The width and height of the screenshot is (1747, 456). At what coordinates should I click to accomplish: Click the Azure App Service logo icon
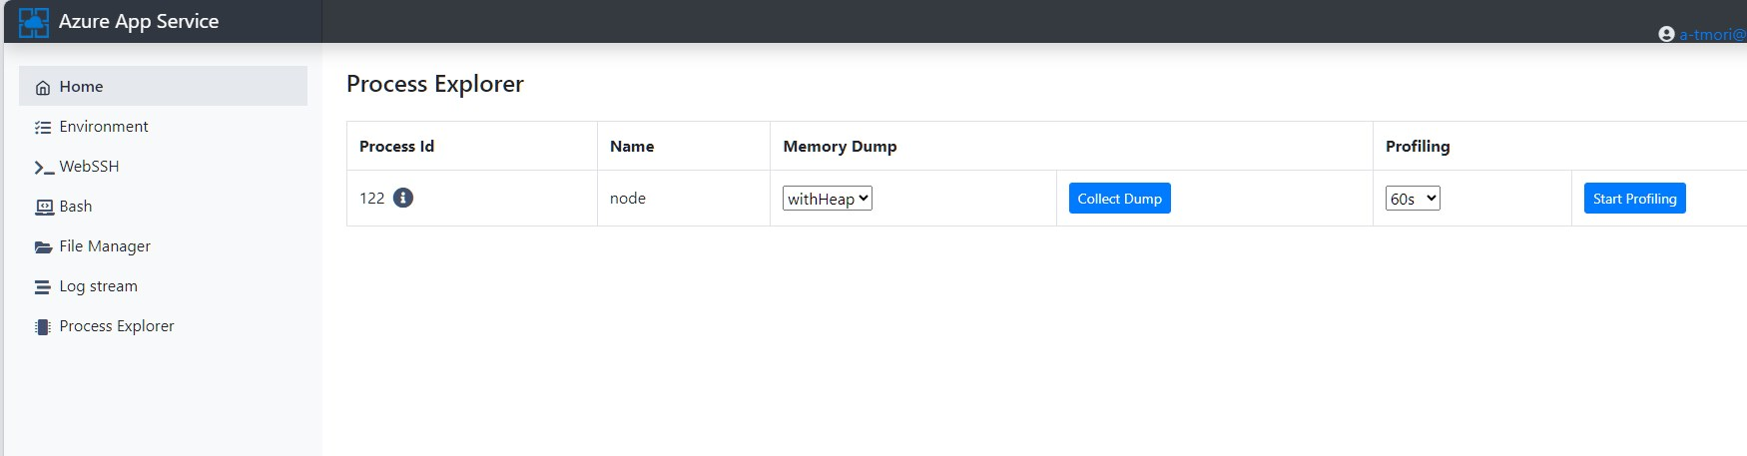tap(34, 22)
